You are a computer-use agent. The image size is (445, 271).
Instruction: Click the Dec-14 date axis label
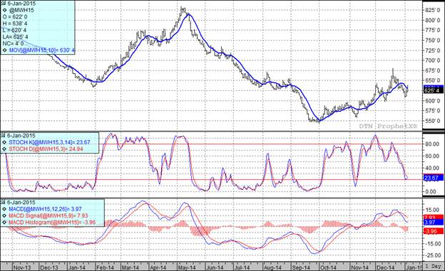tap(385, 267)
